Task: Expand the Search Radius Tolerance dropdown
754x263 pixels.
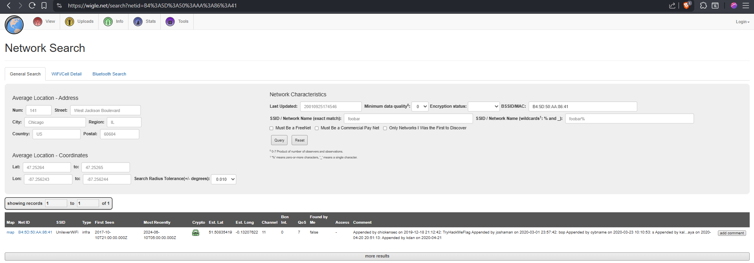Action: pos(224,179)
